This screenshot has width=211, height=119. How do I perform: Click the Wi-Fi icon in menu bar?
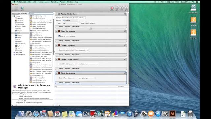click(x=162, y=2)
